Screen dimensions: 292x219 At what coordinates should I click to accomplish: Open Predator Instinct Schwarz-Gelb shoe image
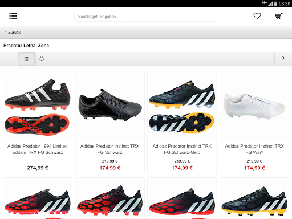(x=182, y=107)
